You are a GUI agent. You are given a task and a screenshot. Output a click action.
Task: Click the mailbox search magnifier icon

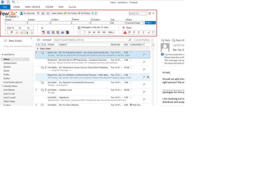[130, 40]
